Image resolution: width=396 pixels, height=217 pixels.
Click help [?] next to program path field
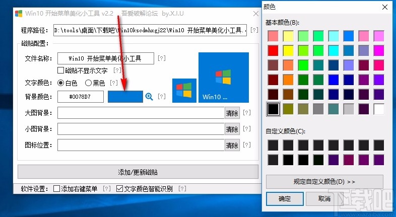254,30
